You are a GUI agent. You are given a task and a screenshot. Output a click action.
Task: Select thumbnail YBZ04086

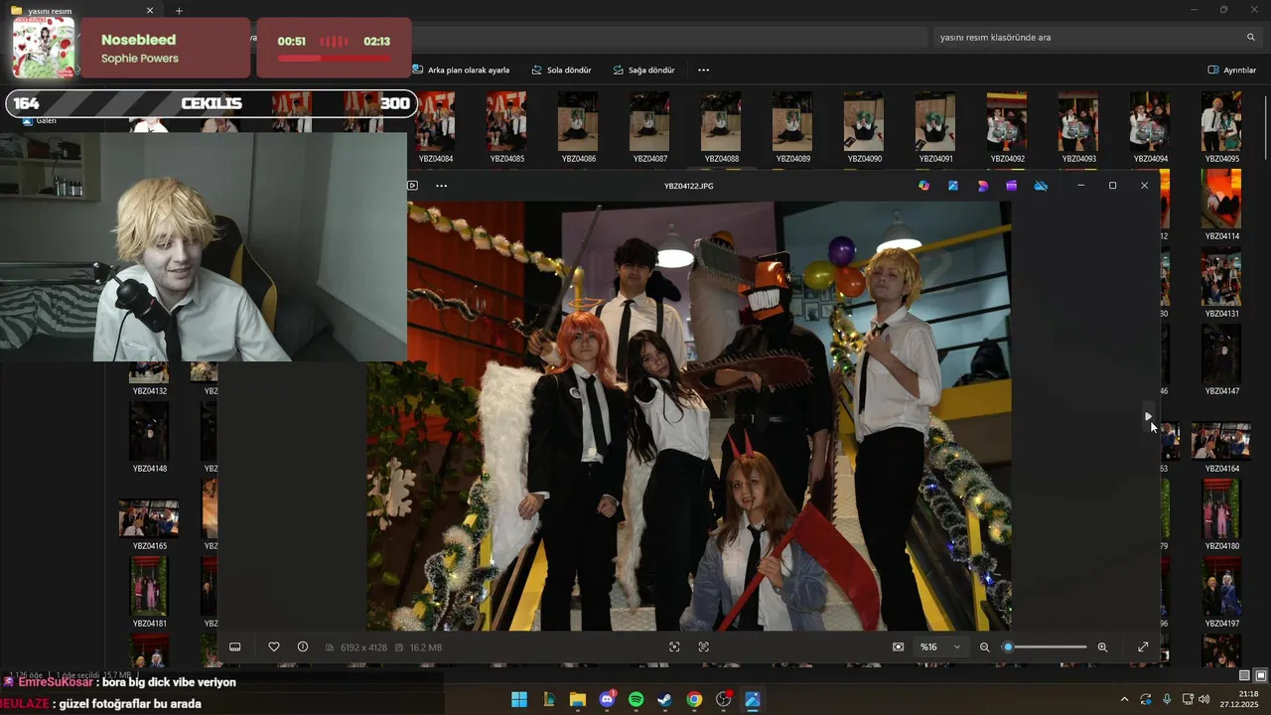tap(578, 127)
